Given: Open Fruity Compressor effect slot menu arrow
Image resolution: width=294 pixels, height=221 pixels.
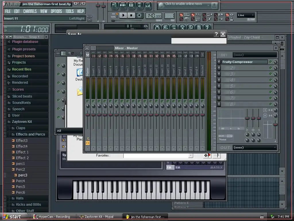Looking at the screenshot, I should (x=219, y=62).
